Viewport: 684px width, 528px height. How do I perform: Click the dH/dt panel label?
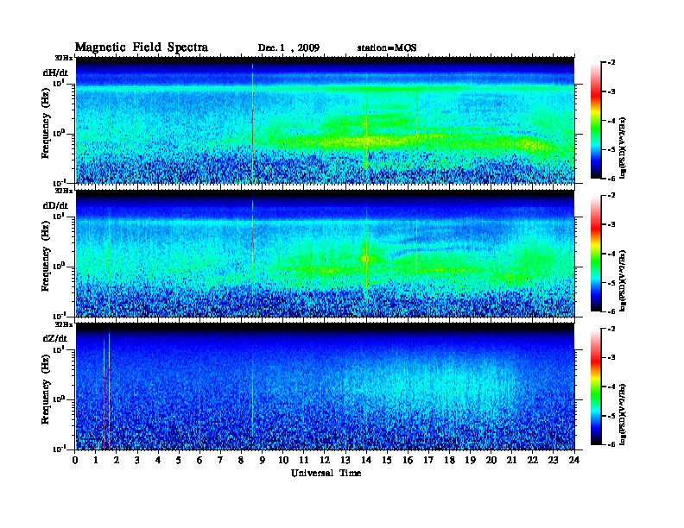(55, 72)
